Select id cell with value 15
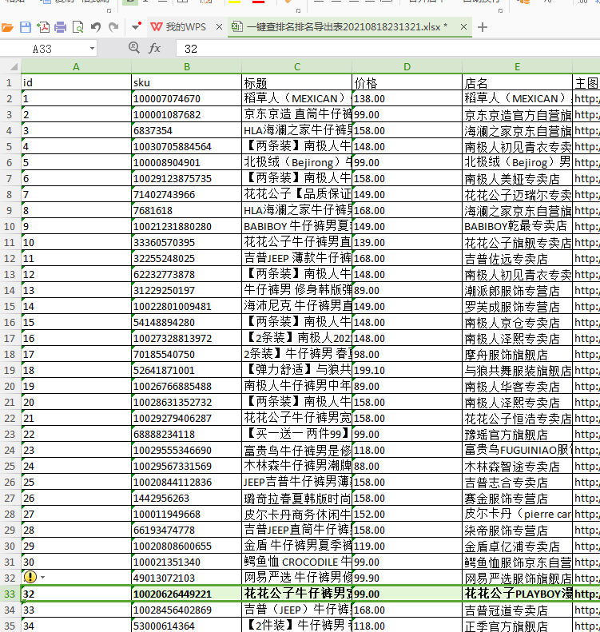600x632 pixels. (x=76, y=323)
